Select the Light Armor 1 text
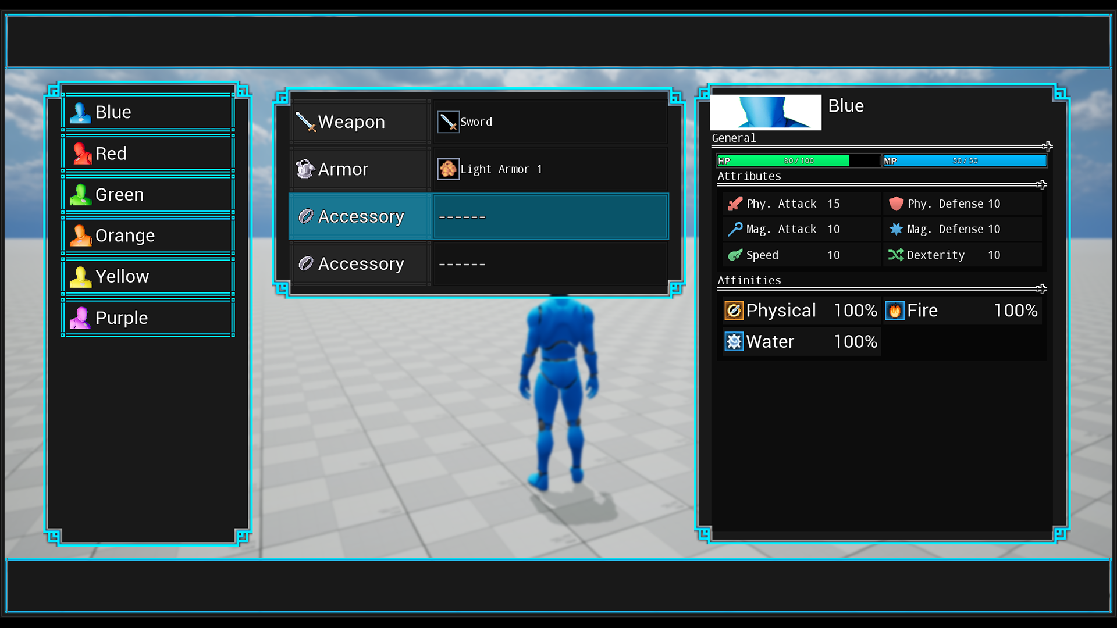The height and width of the screenshot is (628, 1117). (x=501, y=169)
